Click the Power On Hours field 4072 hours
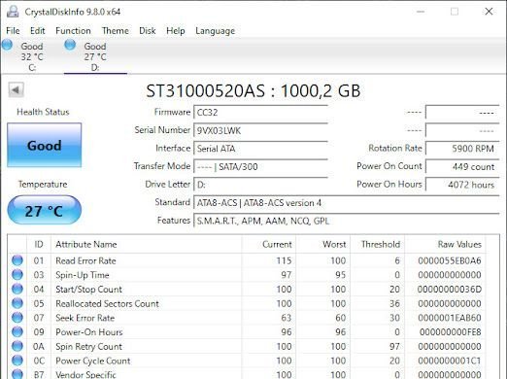The height and width of the screenshot is (379, 507). tap(462, 185)
